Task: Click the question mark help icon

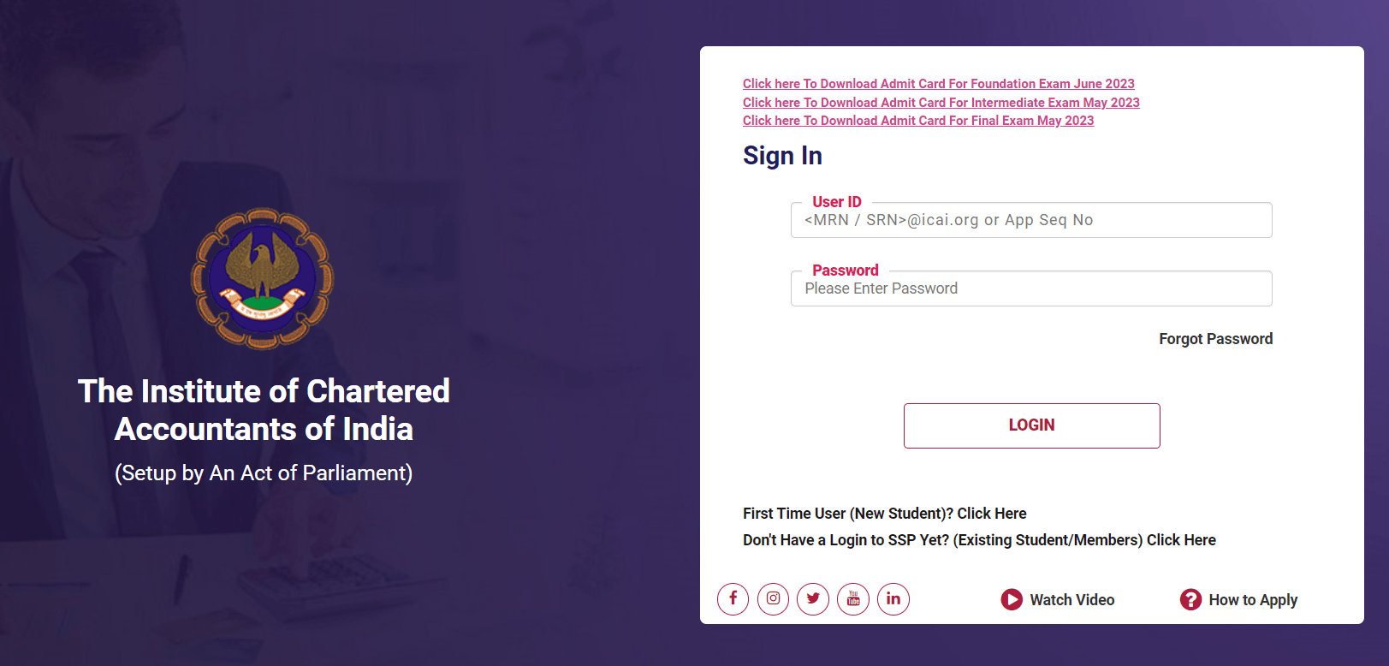Action: pyautogui.click(x=1190, y=600)
